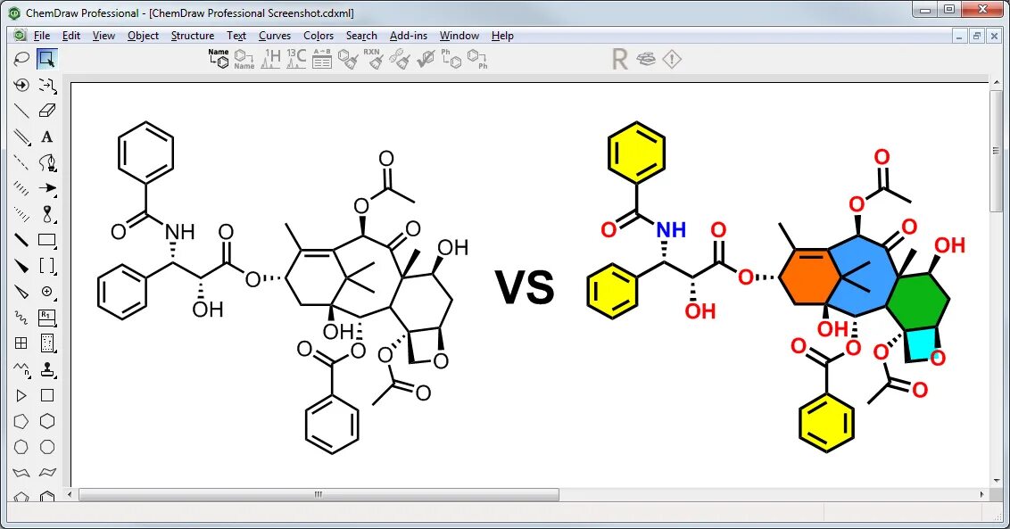Select the Cyclohexane ring tool

tap(46, 421)
